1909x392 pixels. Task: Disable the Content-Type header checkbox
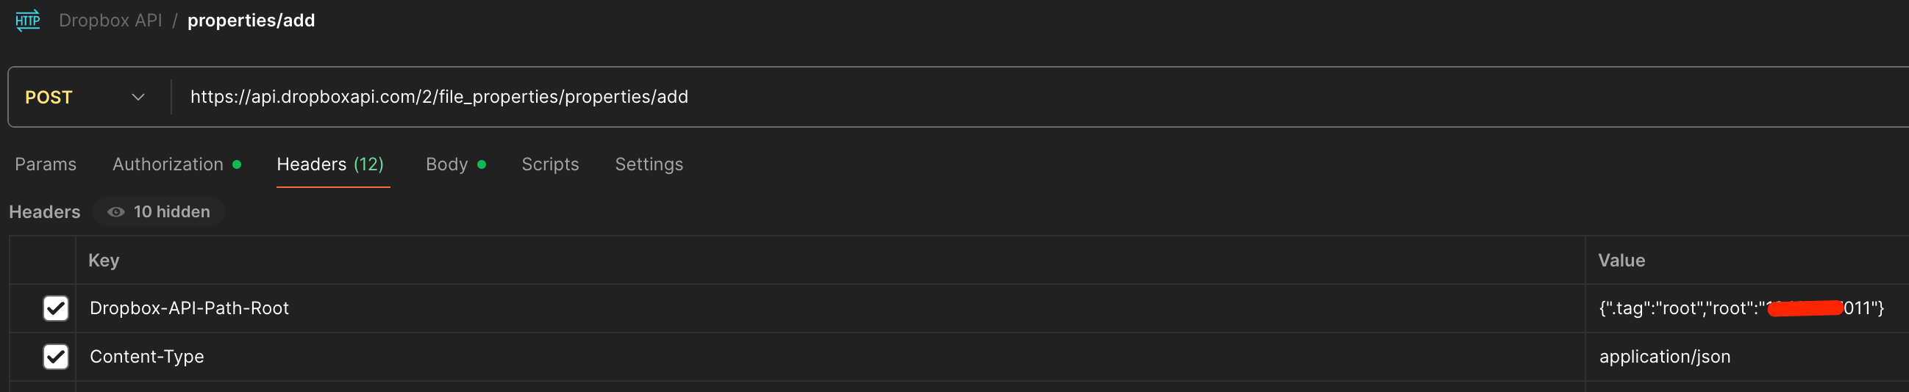56,357
